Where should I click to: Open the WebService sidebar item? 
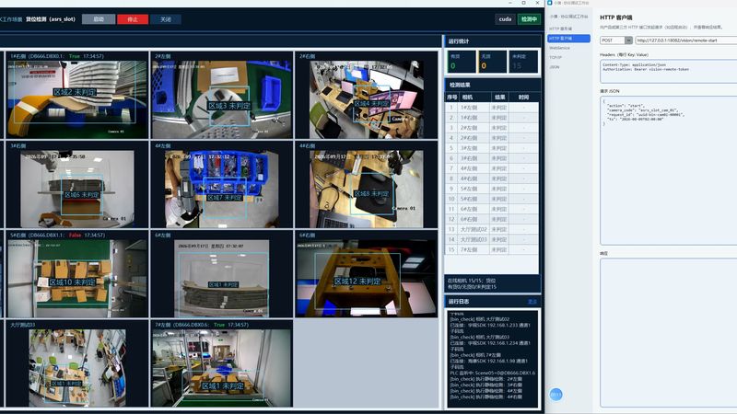coord(559,48)
